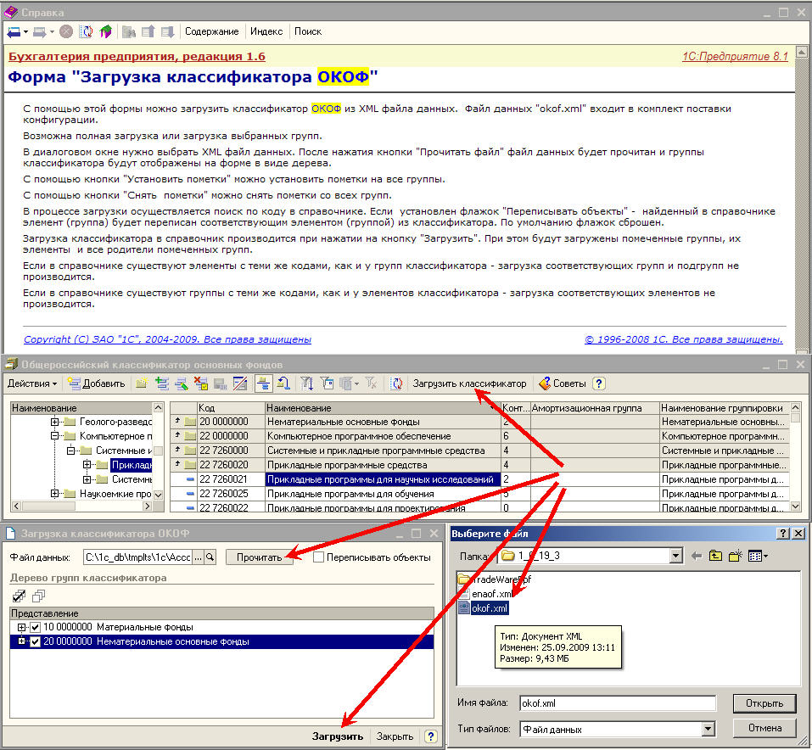Uncheck 20 0000000 Нематериальные основные фонды group
Screen dimensions: 812x750
click(35, 642)
